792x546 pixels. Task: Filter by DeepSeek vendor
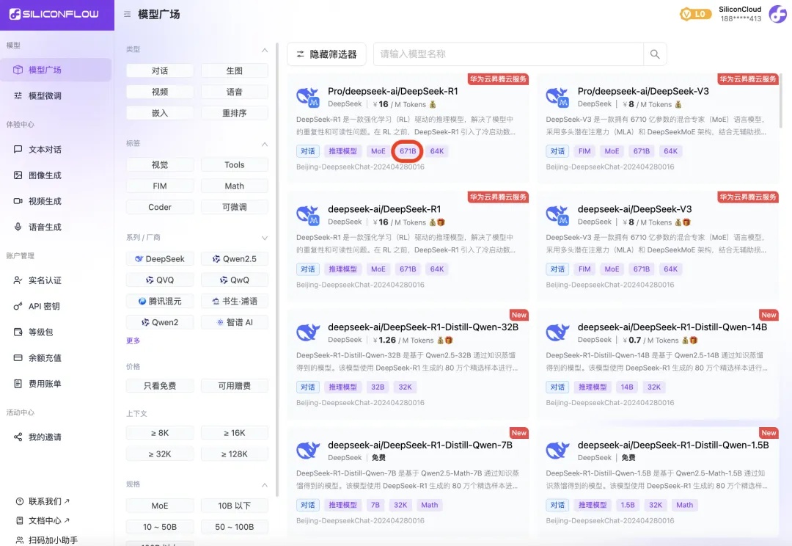tap(160, 259)
